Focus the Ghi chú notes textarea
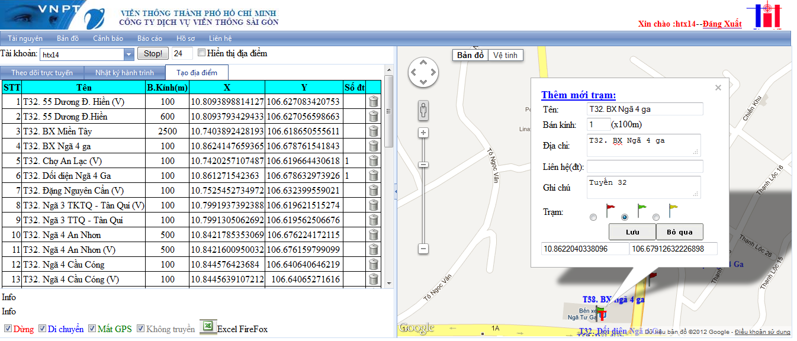Viewport: 797px width, 341px height. [x=644, y=187]
